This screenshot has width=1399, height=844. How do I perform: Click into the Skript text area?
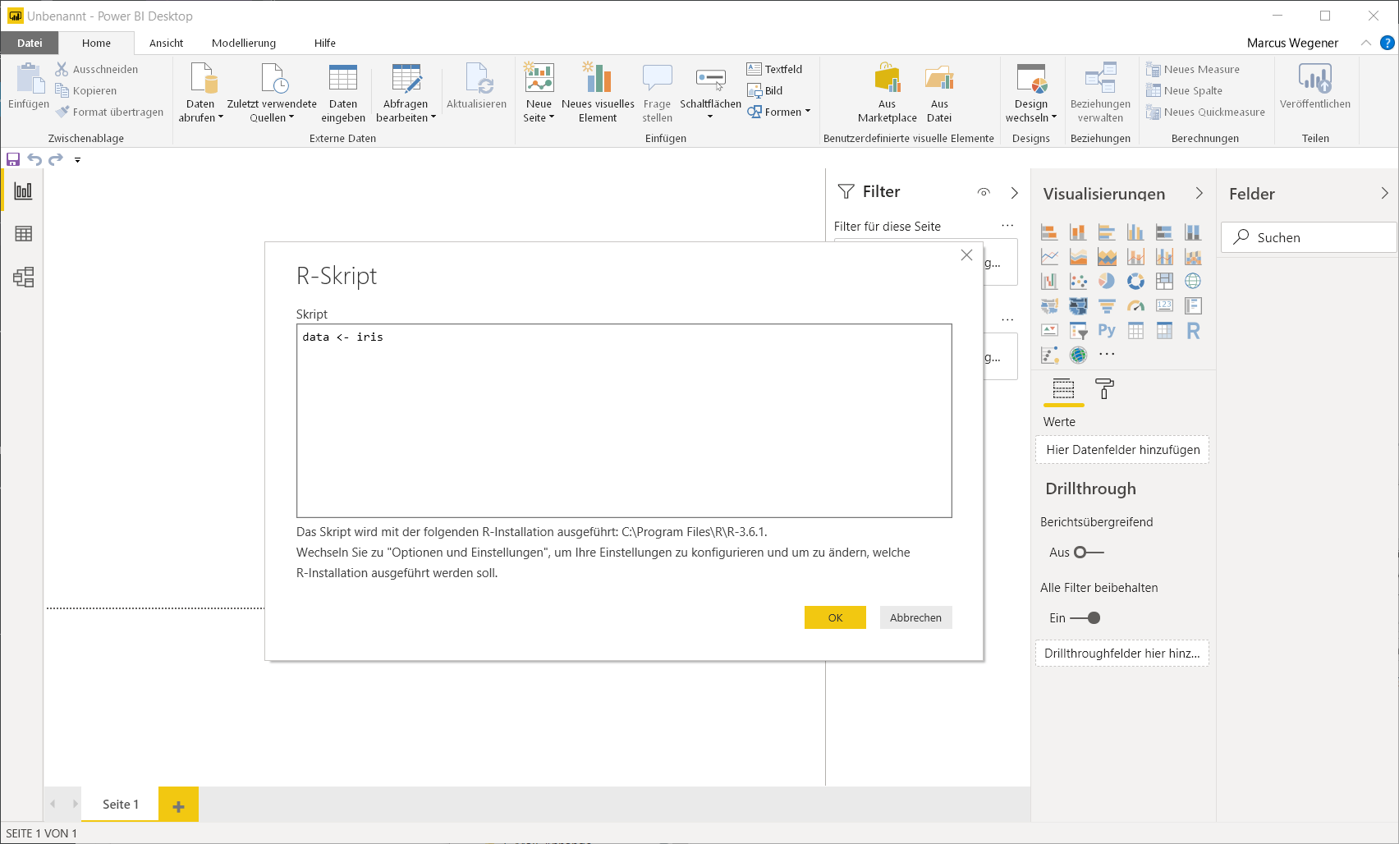coord(624,420)
